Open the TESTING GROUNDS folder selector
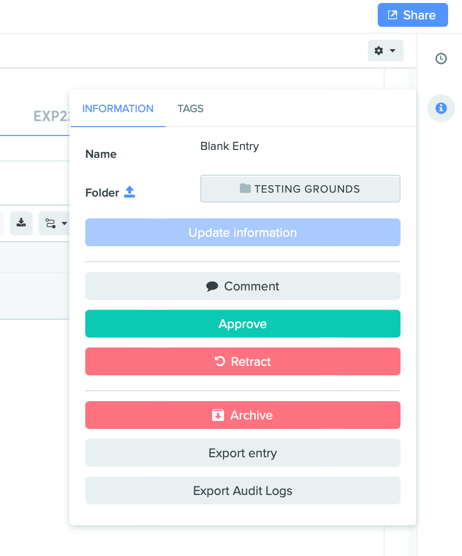 [x=300, y=189]
